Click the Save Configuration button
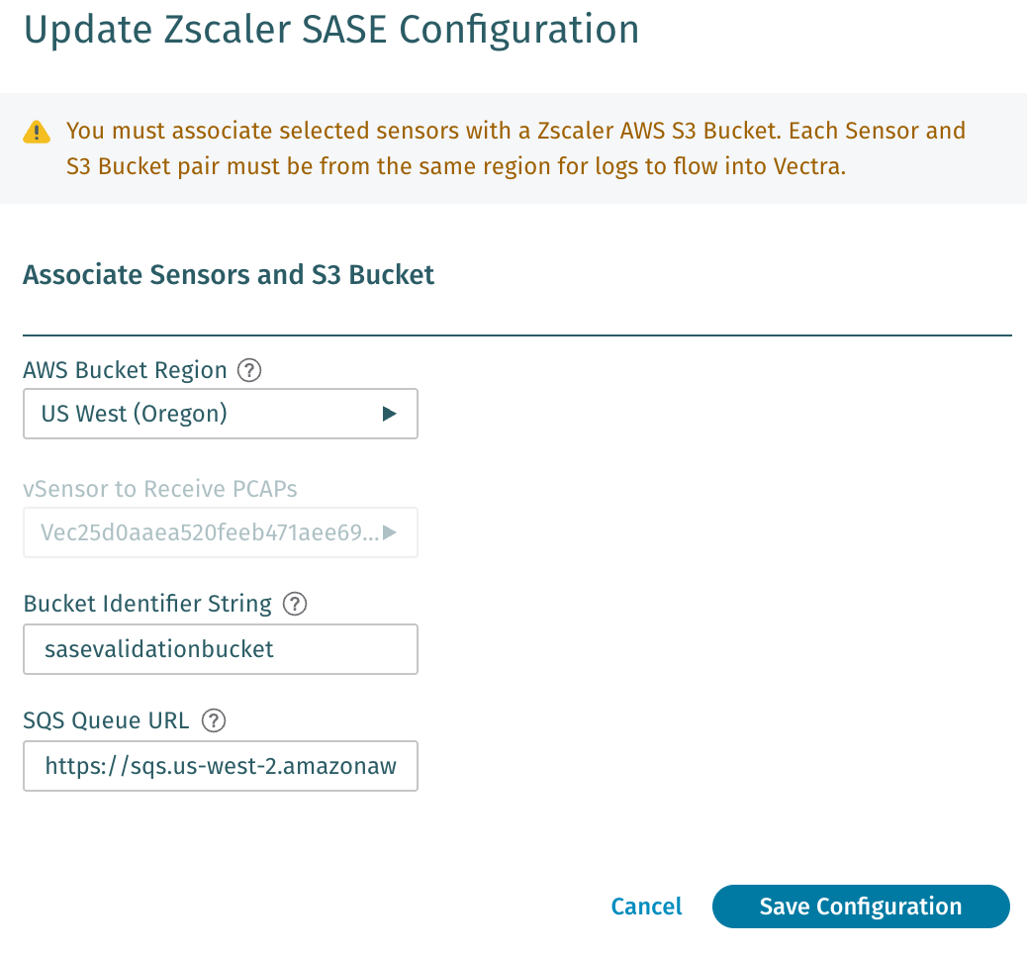 point(860,906)
